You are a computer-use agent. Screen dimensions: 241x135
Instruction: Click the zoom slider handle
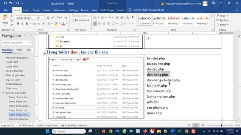[221, 125]
